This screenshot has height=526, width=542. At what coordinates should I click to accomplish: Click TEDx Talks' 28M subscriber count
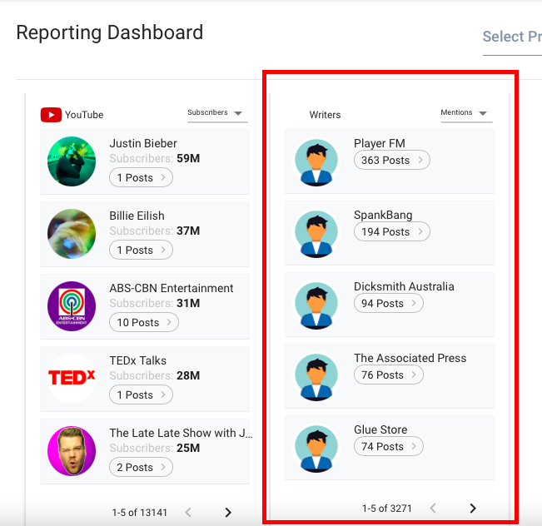(188, 375)
